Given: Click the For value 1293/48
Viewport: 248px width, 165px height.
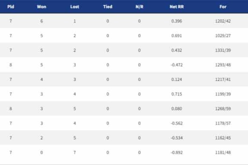Looking at the screenshot, I should [x=223, y=65].
